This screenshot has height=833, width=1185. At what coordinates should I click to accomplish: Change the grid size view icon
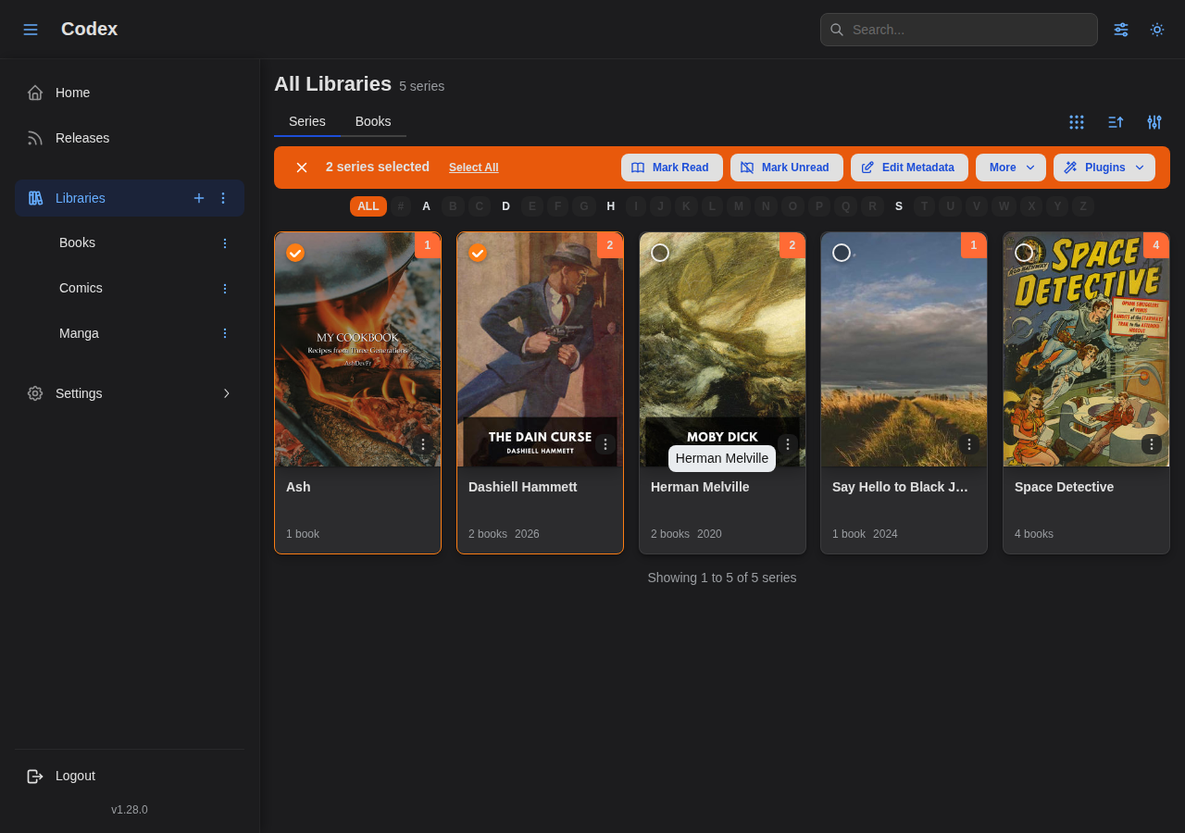click(x=1077, y=122)
